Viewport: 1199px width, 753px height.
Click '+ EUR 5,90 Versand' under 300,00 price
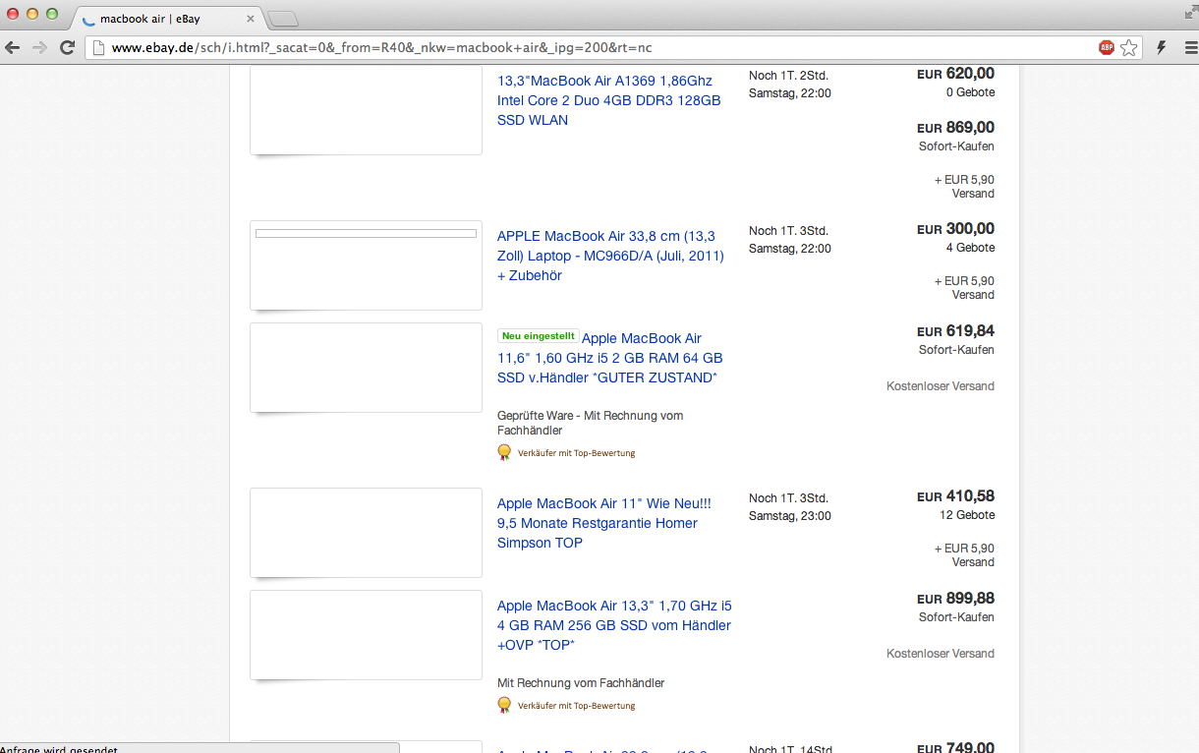(964, 288)
